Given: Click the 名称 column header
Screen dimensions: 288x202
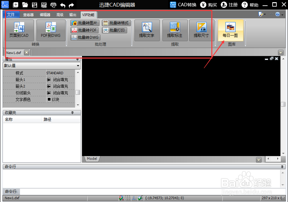Looking at the screenshot, I should point(22,119).
